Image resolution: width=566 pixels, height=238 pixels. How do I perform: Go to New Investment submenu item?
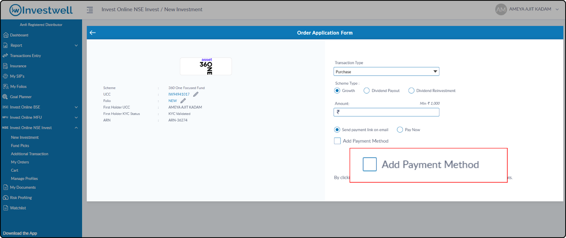click(x=25, y=138)
